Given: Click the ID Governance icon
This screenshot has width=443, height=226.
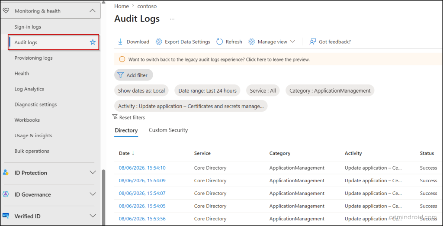Looking at the screenshot, I should (6, 194).
